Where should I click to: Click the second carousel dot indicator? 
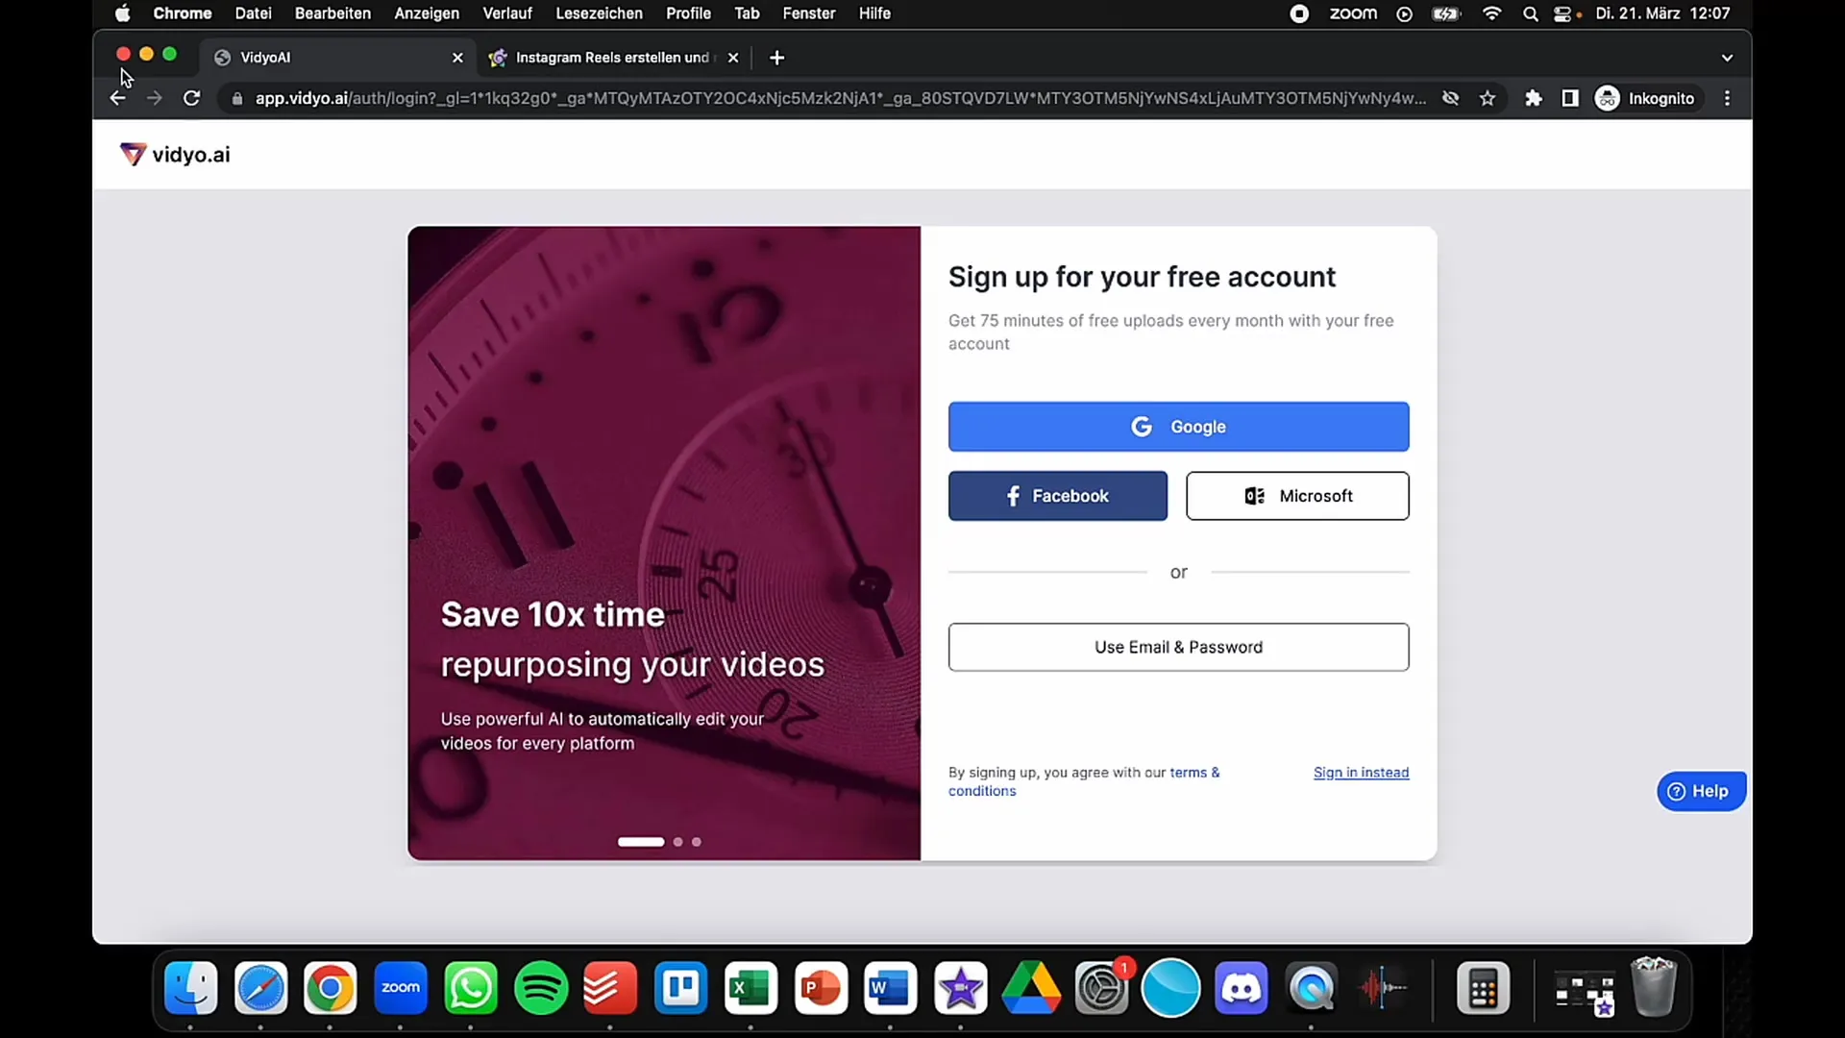[x=676, y=840]
